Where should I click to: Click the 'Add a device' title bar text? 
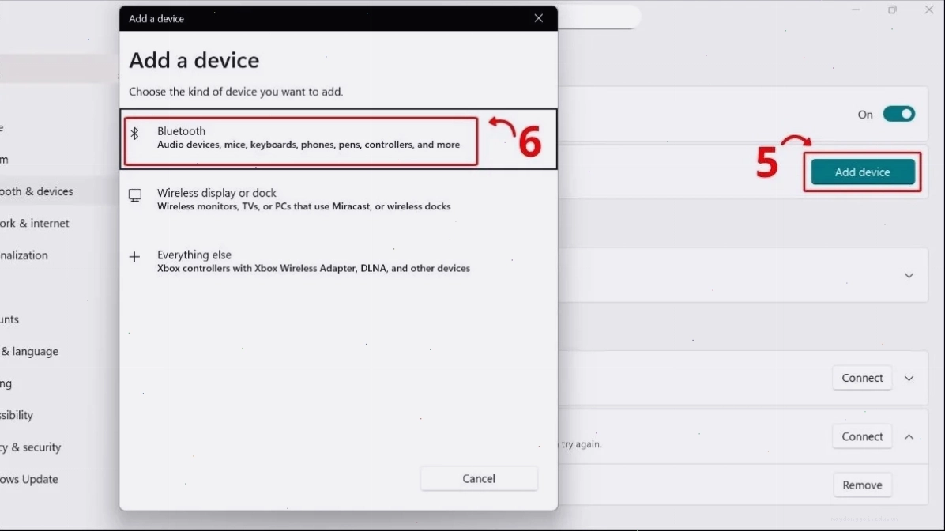156,19
